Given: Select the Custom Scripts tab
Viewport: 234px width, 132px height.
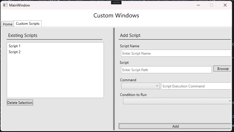Looking at the screenshot, I should pos(28,24).
